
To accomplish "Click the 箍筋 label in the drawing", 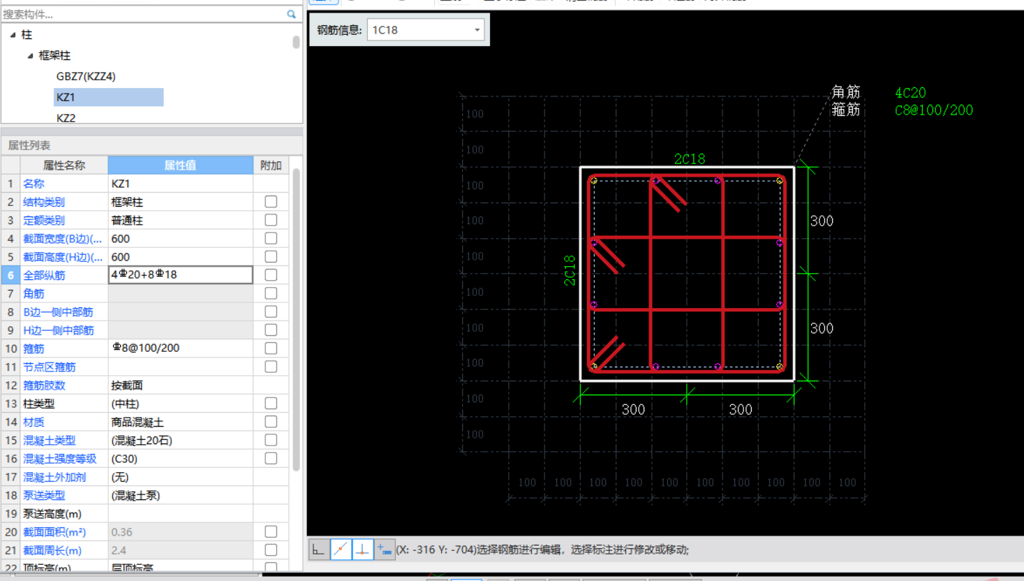I will tap(845, 110).
